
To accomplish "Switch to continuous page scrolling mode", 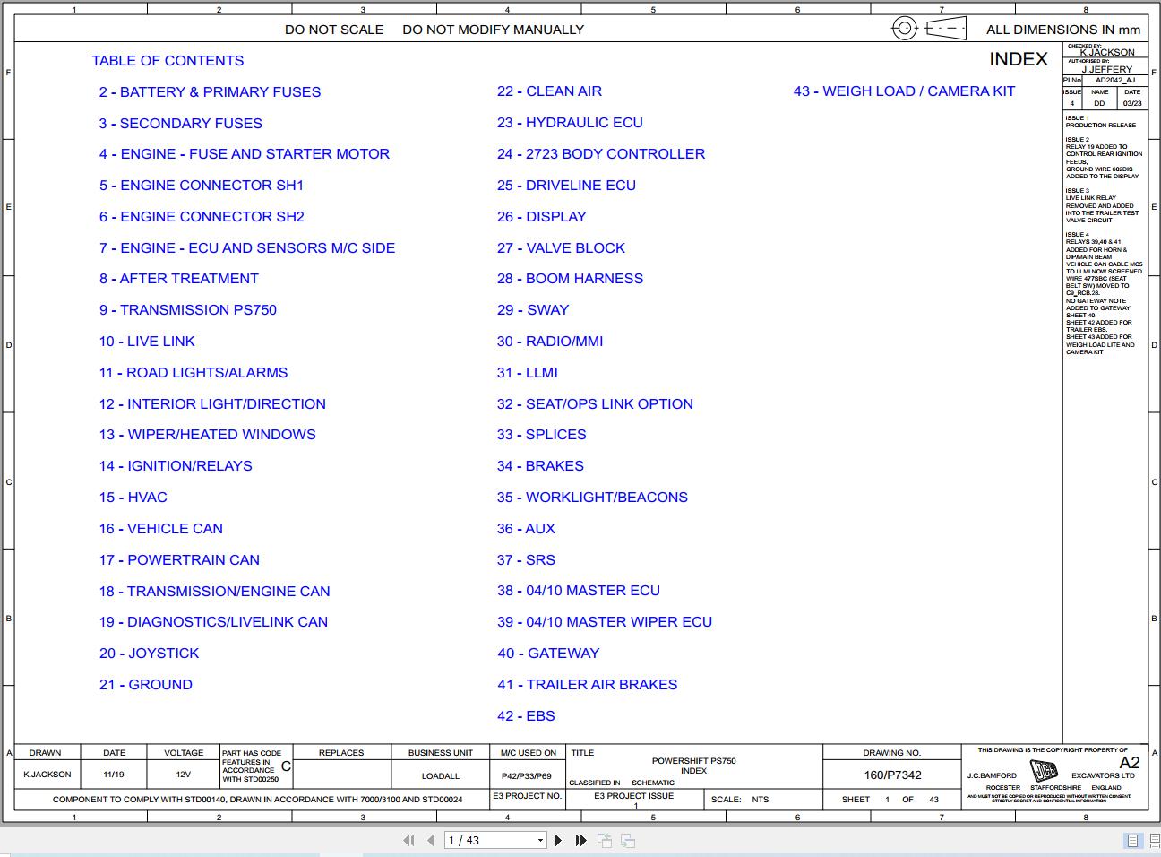I will click(1154, 840).
